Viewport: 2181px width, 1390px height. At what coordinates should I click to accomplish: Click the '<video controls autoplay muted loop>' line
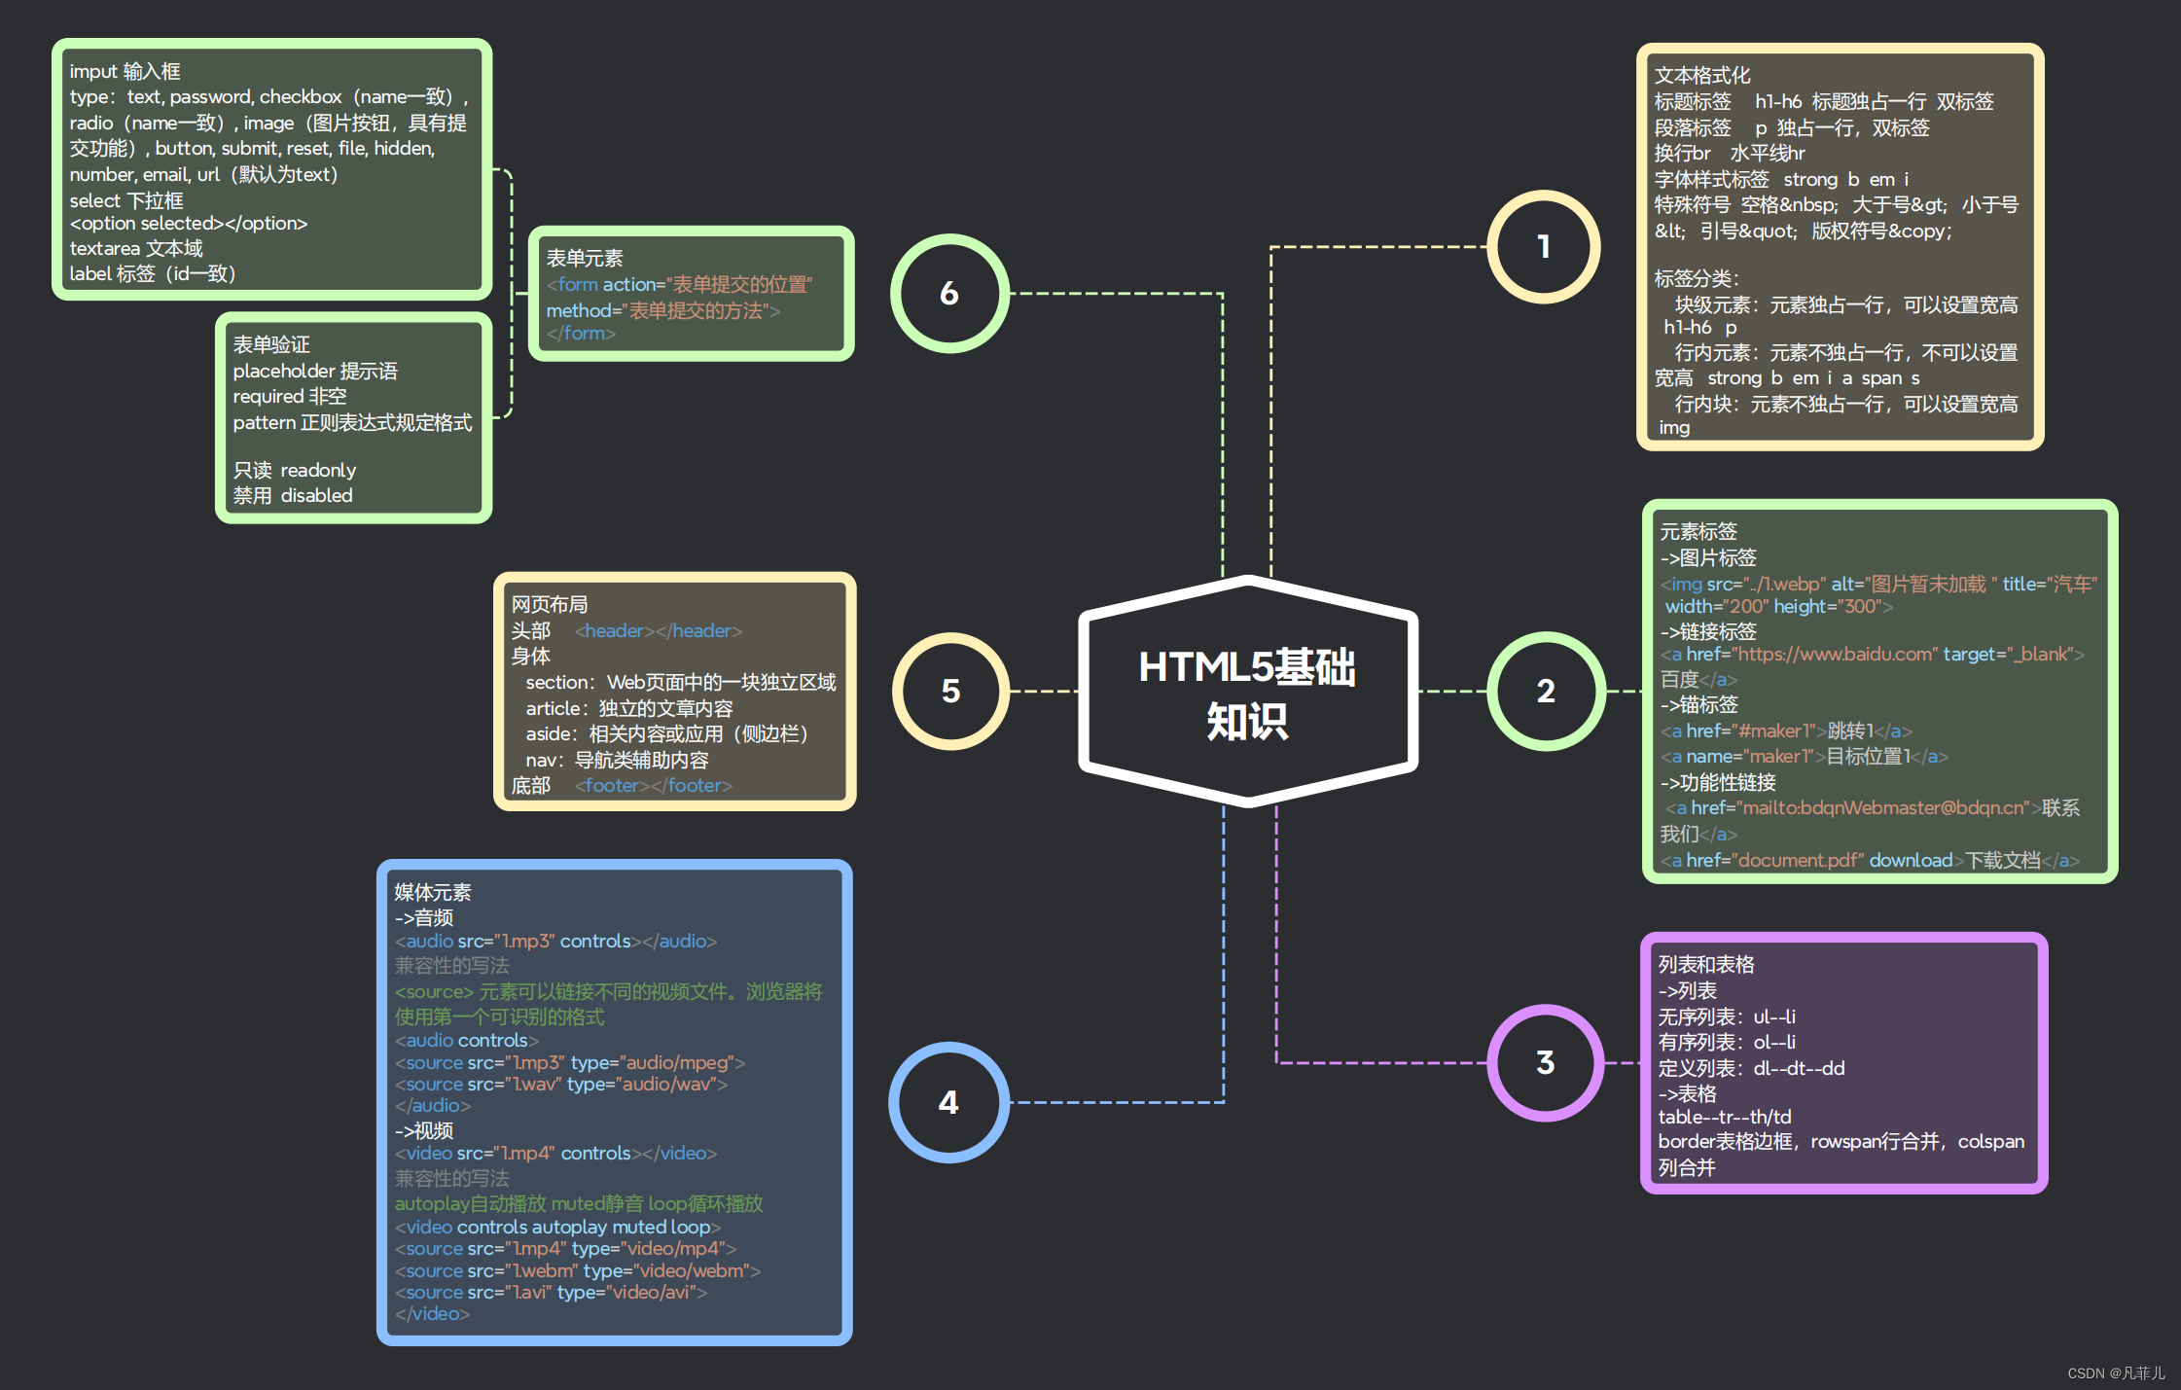pyautogui.click(x=557, y=1228)
